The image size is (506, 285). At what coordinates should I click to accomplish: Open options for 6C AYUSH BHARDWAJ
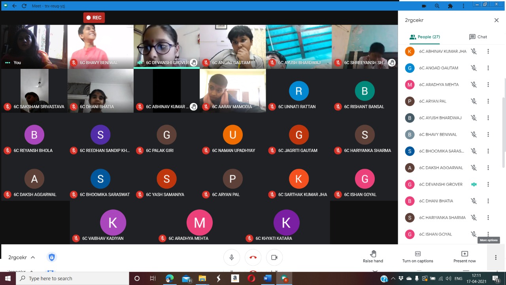coord(488,118)
